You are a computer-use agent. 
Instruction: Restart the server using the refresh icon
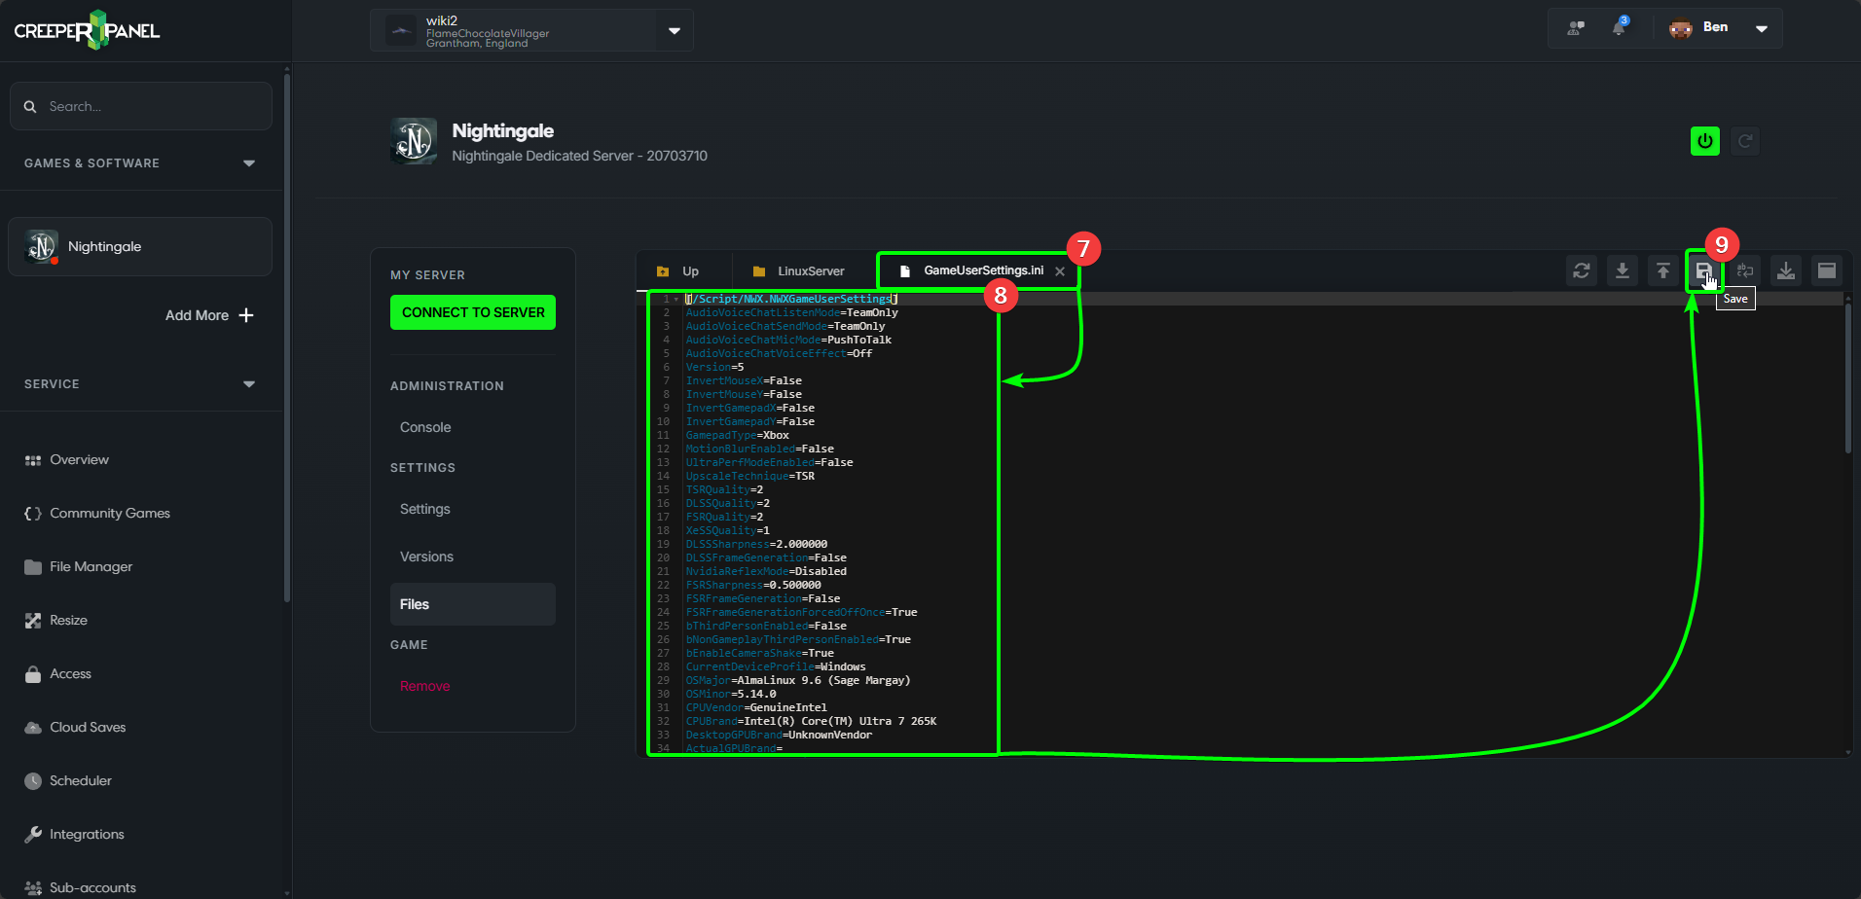coord(1744,140)
